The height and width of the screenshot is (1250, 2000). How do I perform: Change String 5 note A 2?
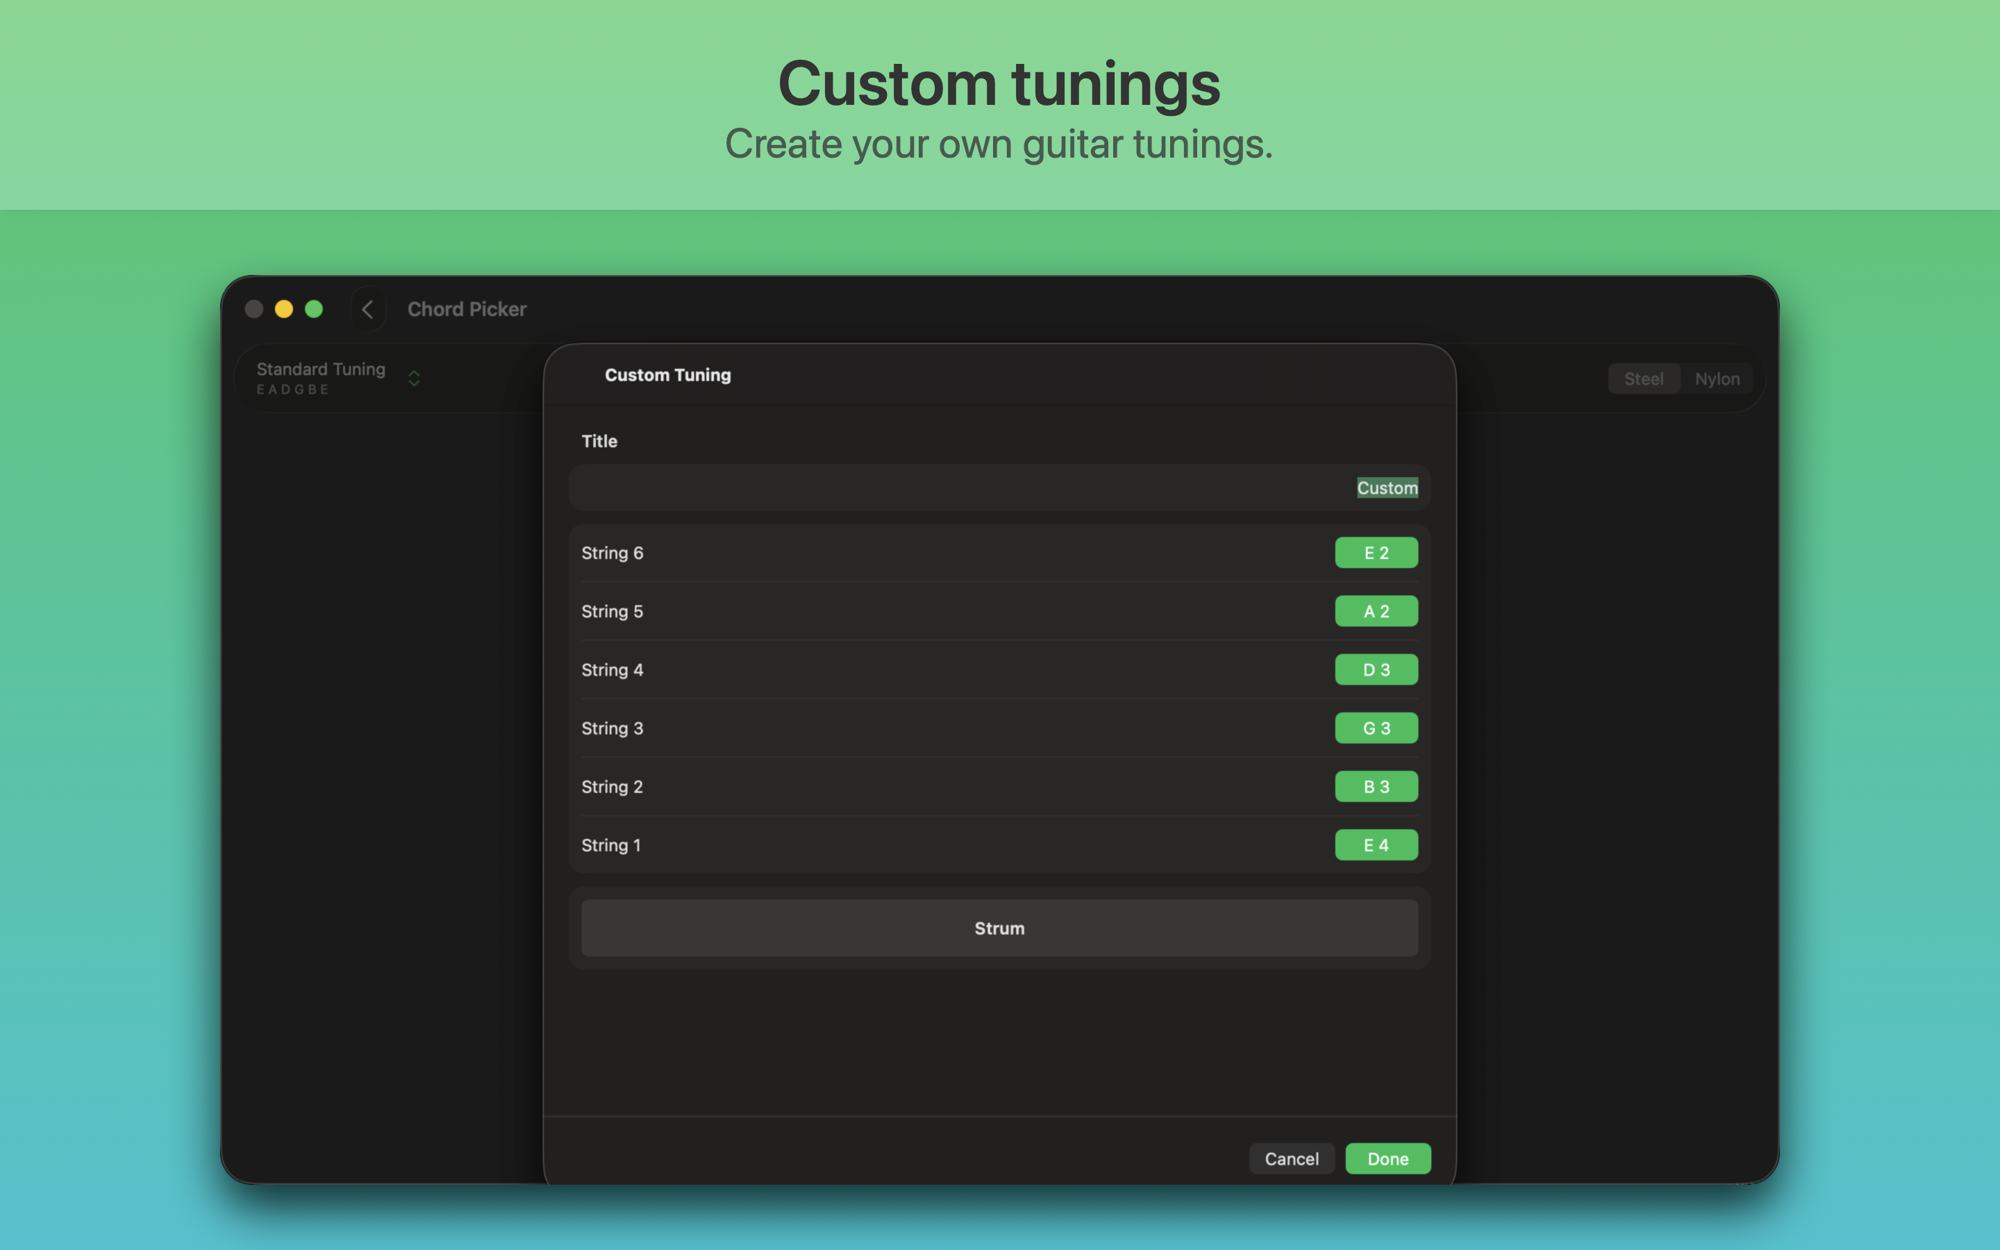tap(1376, 612)
